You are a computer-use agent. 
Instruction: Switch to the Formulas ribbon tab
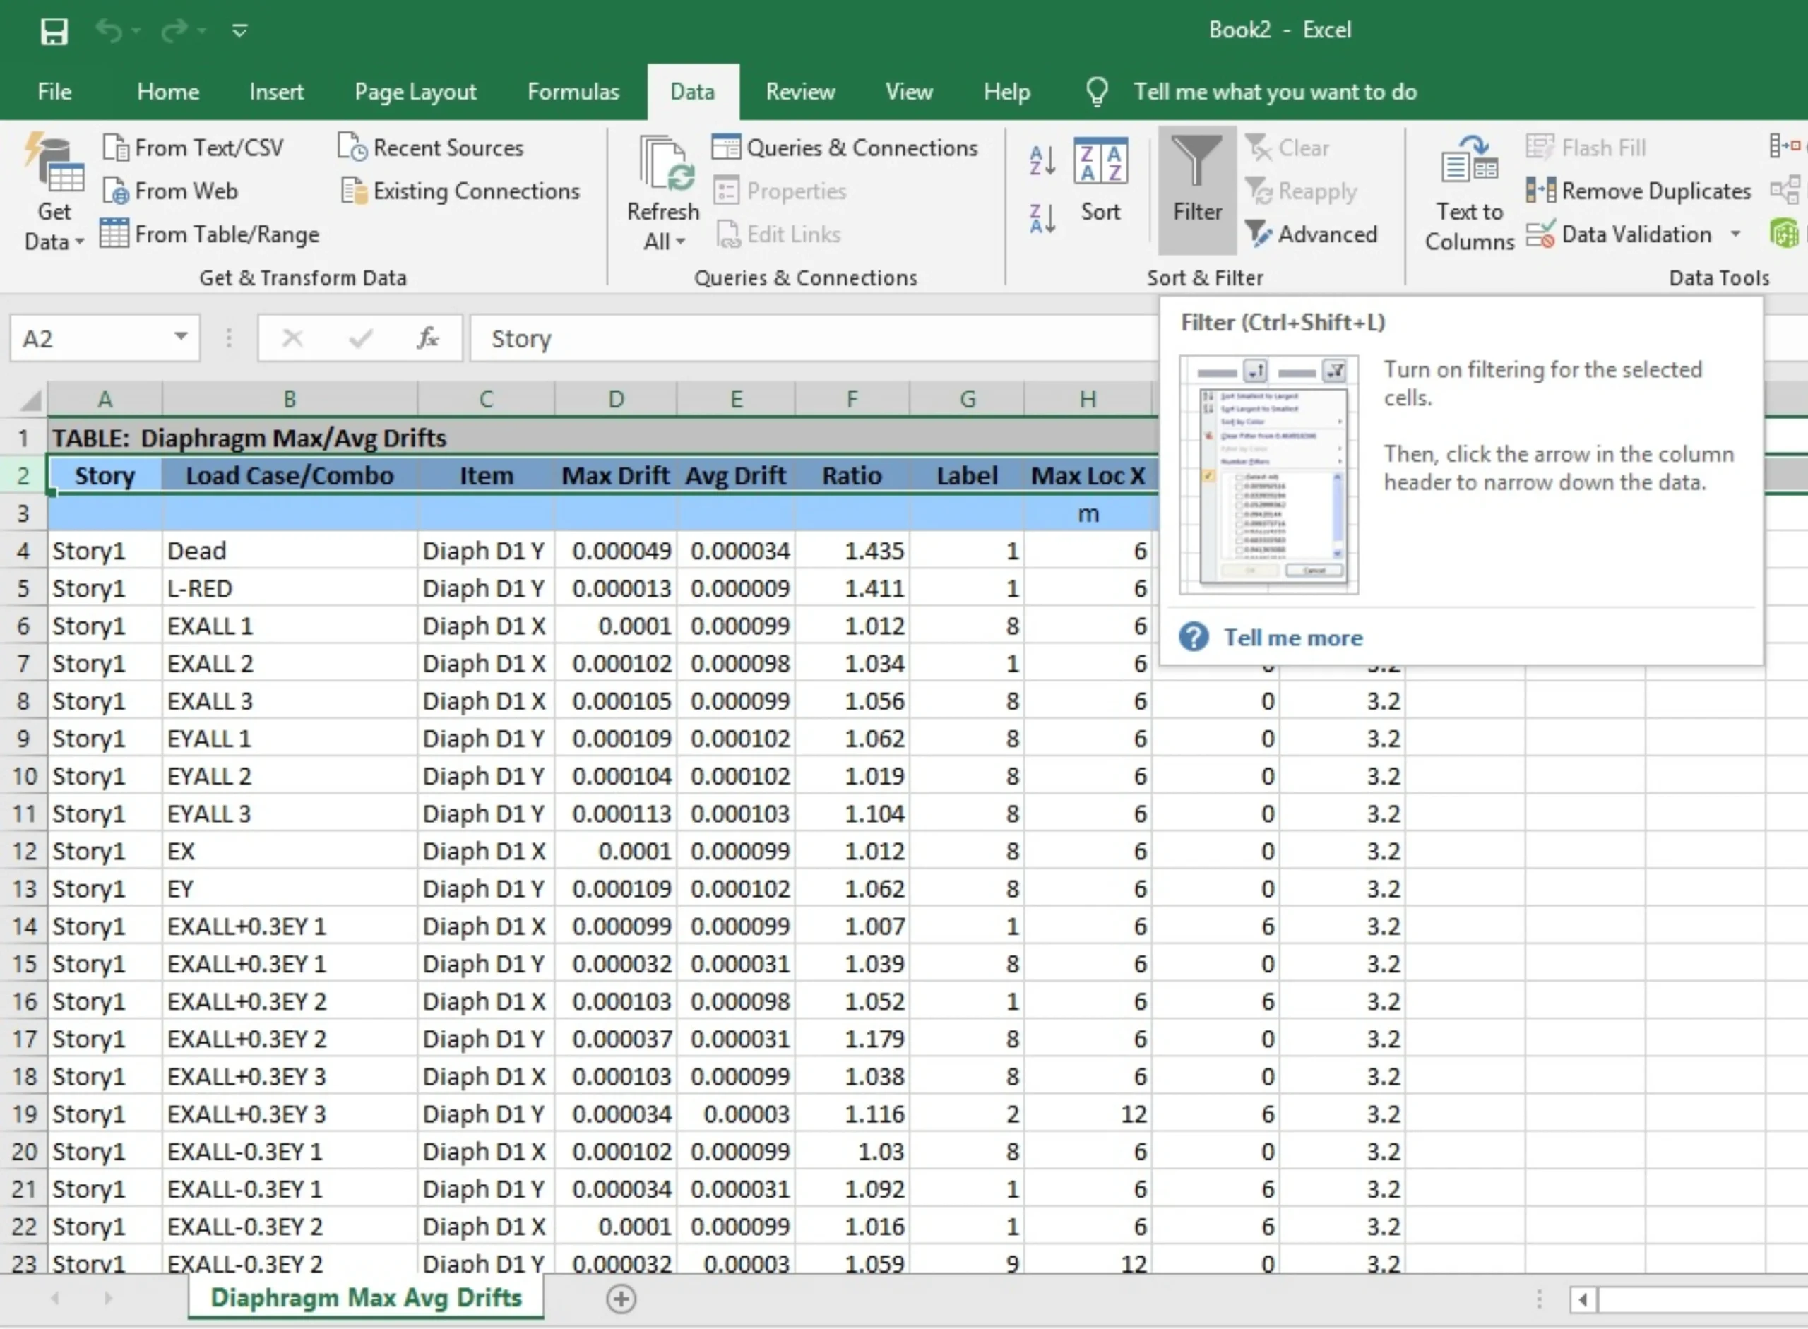[x=573, y=92]
